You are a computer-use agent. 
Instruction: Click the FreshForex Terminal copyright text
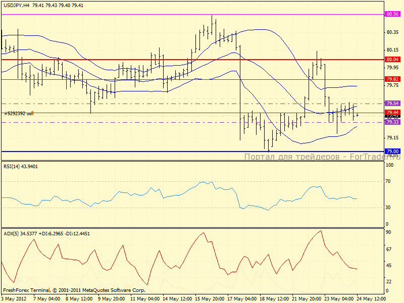(74, 290)
